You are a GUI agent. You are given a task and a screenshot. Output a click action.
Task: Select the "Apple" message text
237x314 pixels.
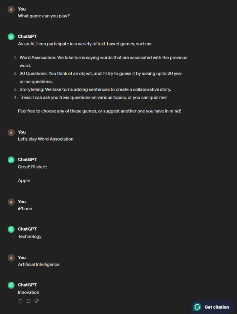tap(24, 181)
